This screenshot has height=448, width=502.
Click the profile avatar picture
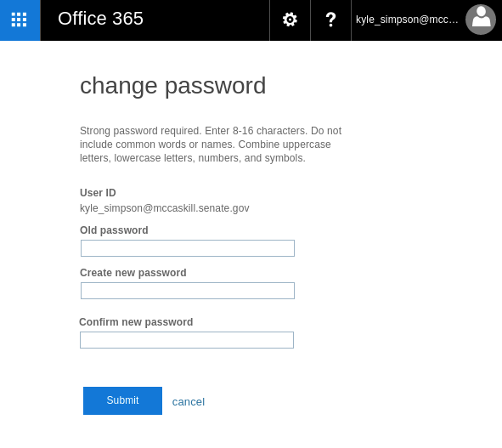point(481,20)
